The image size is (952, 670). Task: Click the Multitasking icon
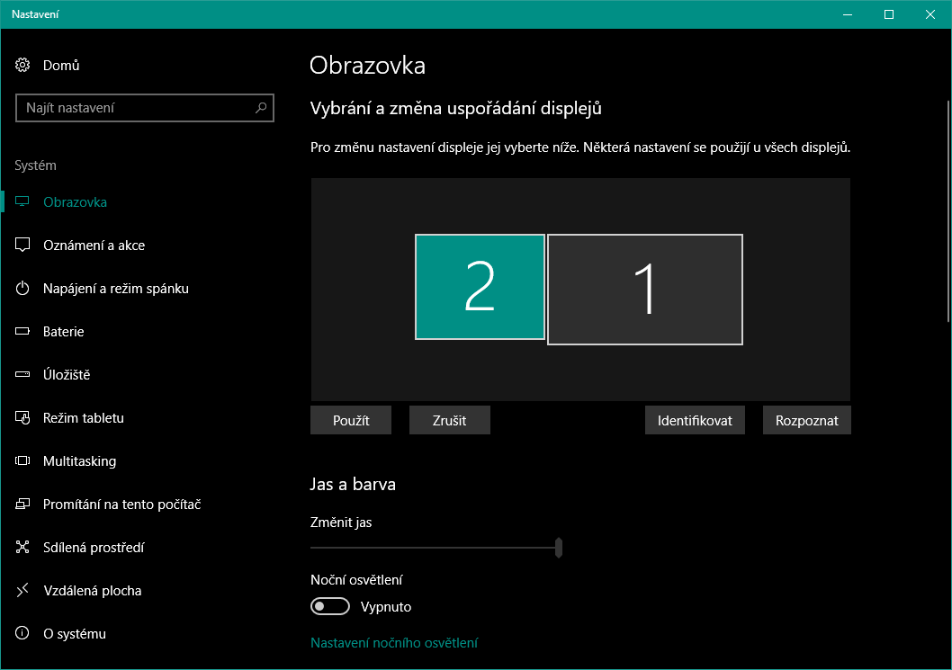click(23, 461)
